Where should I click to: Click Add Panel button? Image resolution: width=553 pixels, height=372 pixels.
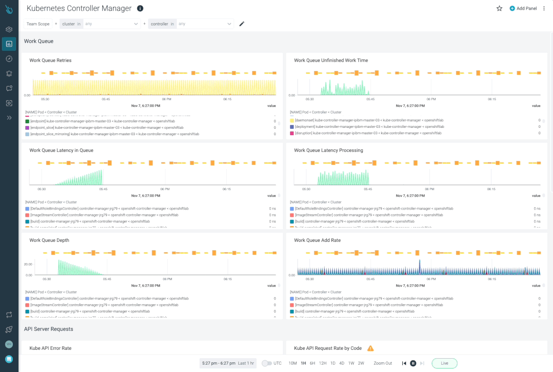click(523, 8)
